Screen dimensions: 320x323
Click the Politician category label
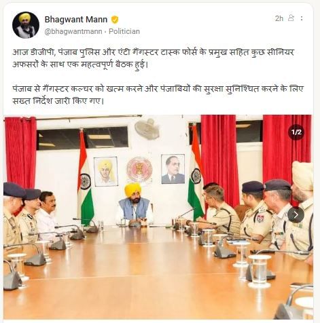(x=124, y=31)
